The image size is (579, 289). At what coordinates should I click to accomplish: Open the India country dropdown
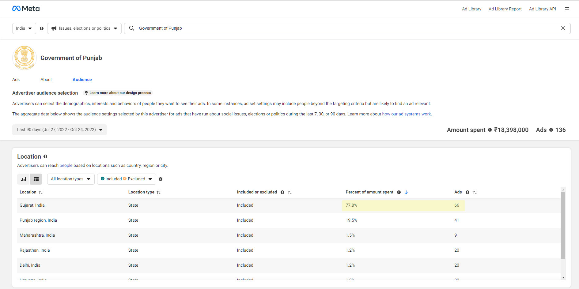click(x=24, y=28)
